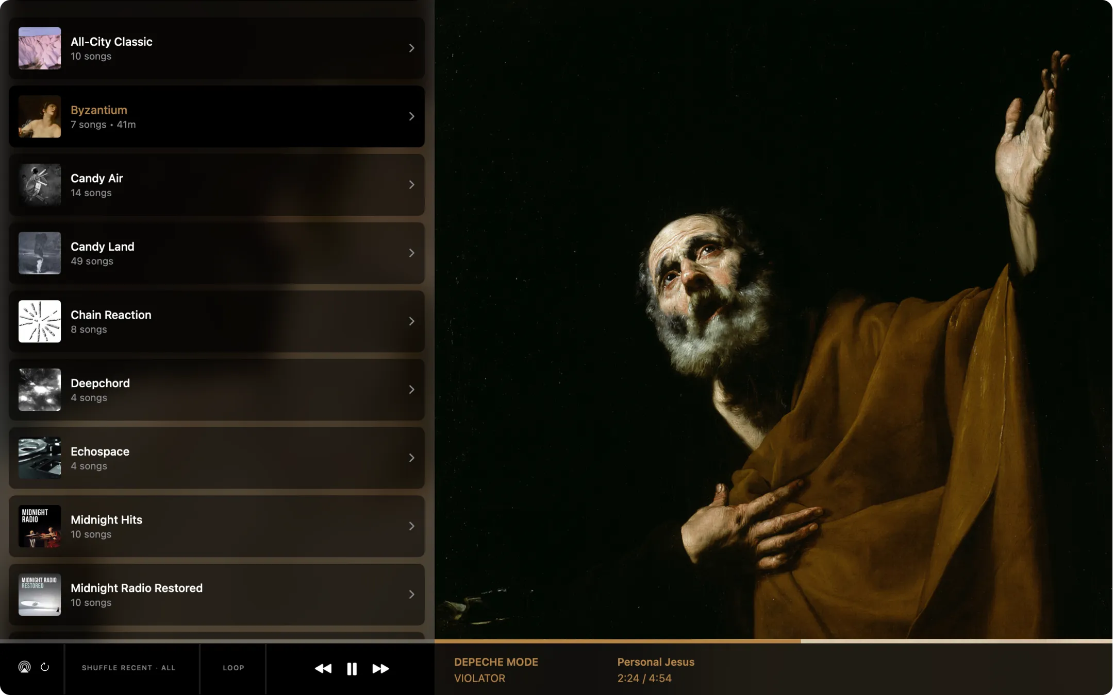The height and width of the screenshot is (695, 1114).
Task: Toggle the LOOP mode
Action: tap(234, 668)
